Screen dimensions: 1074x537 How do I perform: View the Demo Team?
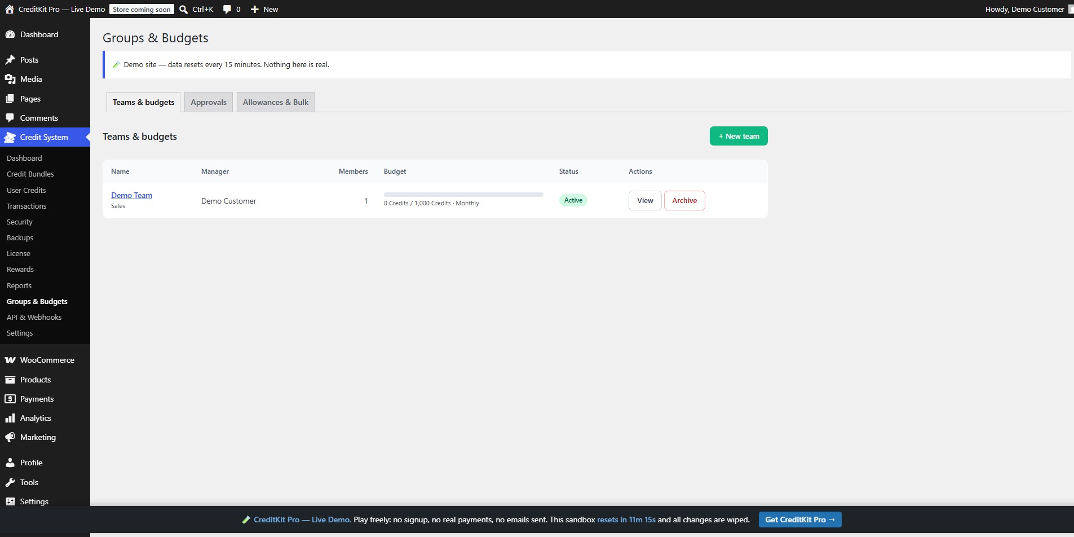[645, 200]
